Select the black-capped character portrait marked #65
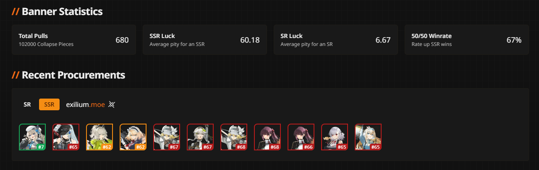This screenshot has height=170, width=539. click(66, 137)
